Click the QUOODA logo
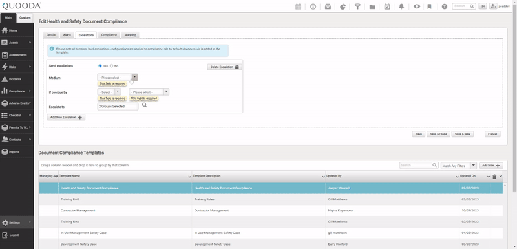 [x=21, y=6]
